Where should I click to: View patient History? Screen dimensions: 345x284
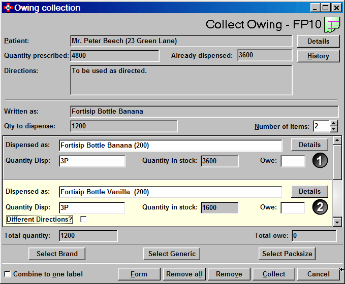(318, 56)
